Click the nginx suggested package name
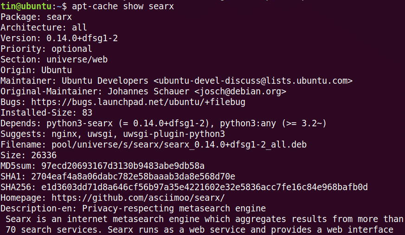Image resolution: width=405 pixels, height=235 pixels. pyautogui.click(x=59, y=134)
